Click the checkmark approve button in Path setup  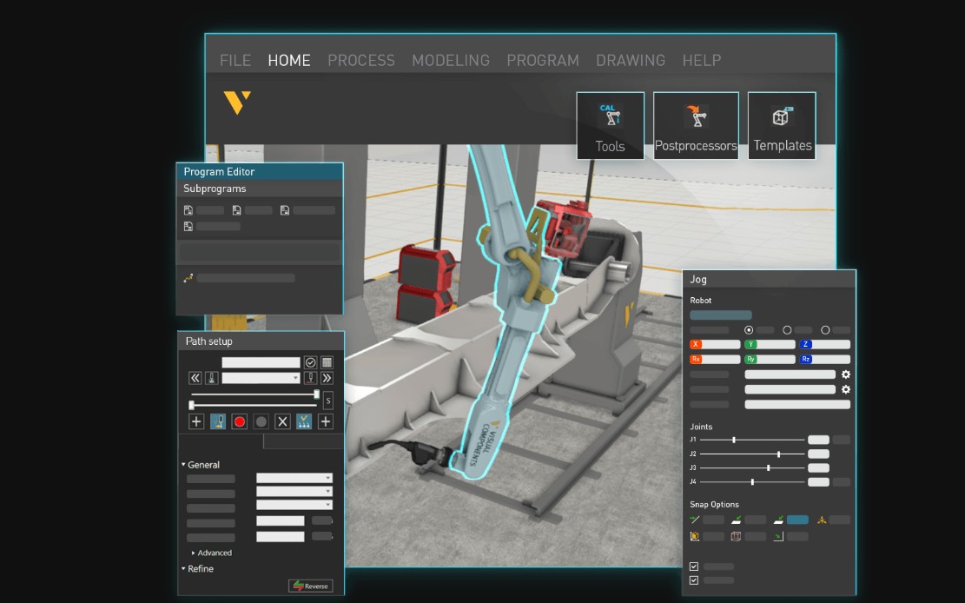point(310,362)
